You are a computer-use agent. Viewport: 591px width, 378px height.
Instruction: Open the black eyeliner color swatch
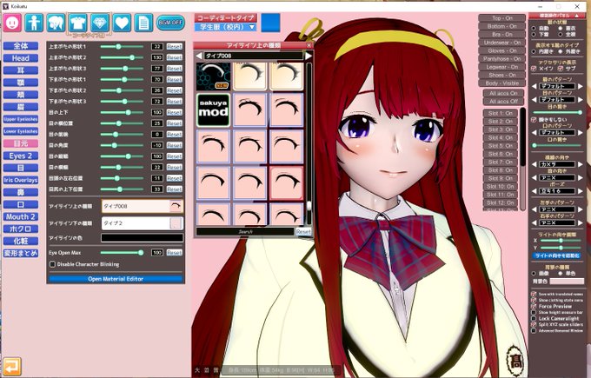[142, 238]
